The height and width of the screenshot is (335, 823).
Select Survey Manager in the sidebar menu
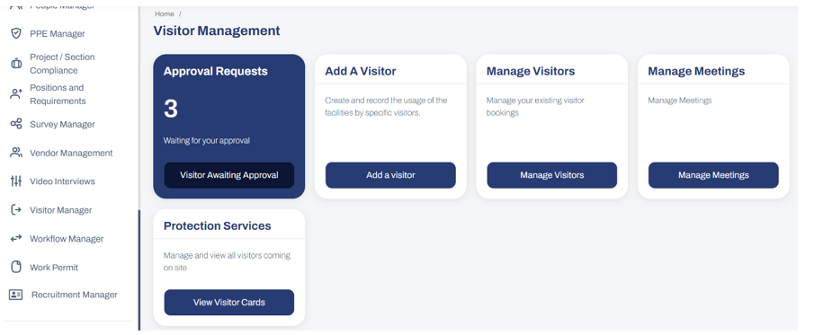pyautogui.click(x=62, y=124)
